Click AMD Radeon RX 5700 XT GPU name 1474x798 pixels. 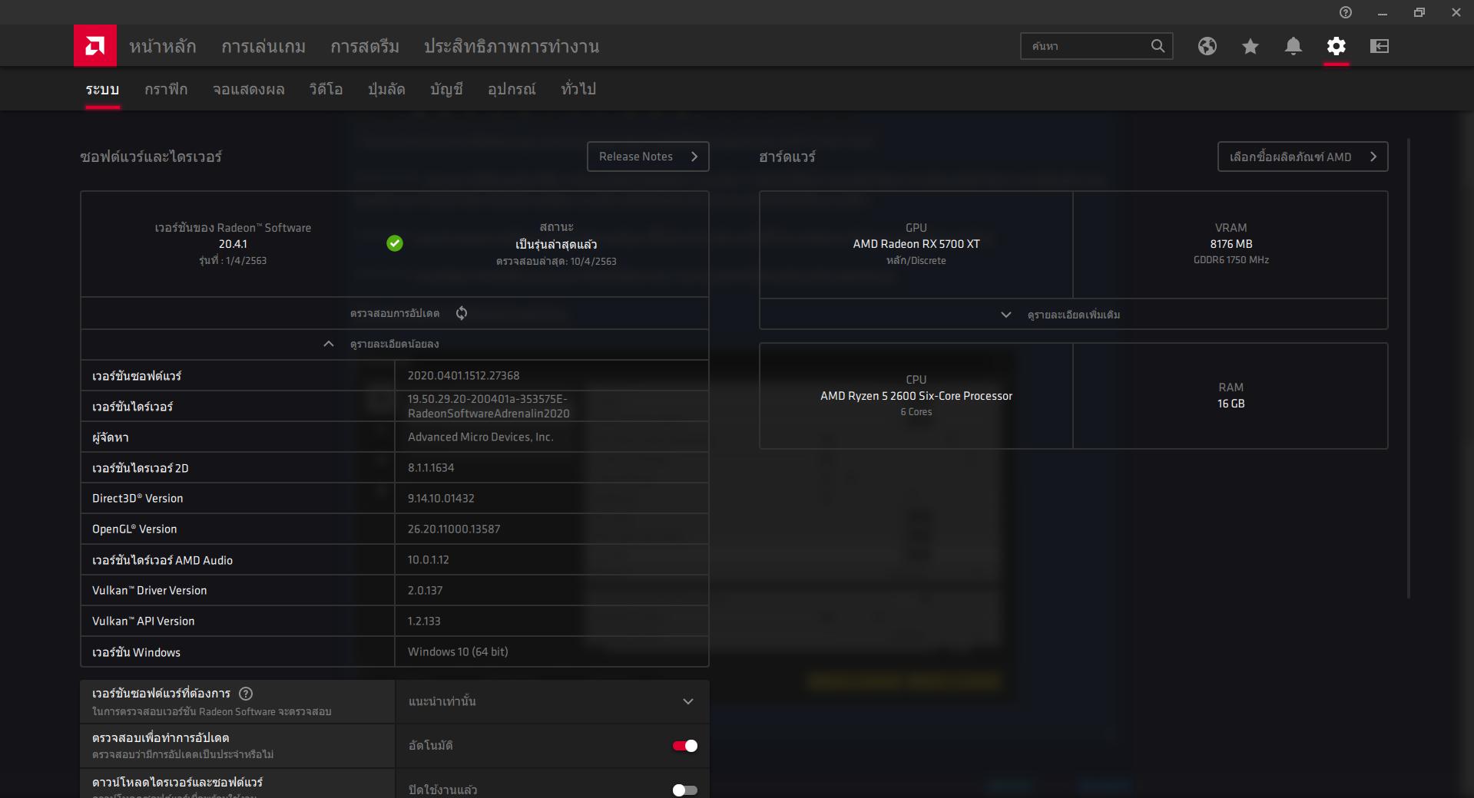pos(916,244)
